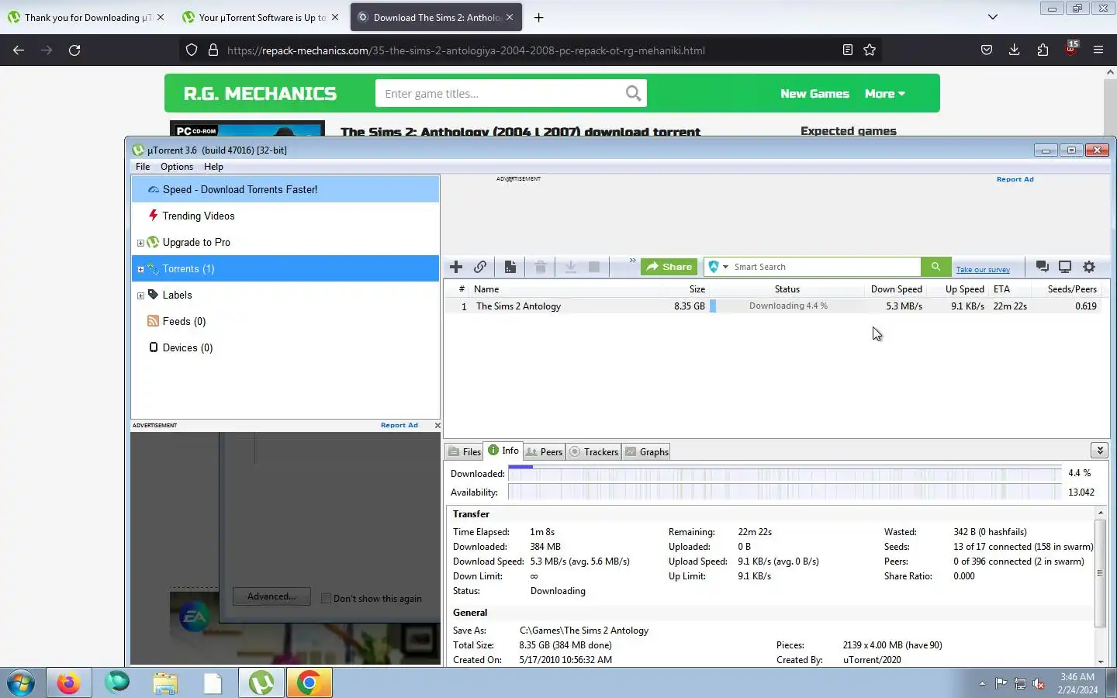
Task: Click the Create New Torrent icon
Action: coord(510,267)
